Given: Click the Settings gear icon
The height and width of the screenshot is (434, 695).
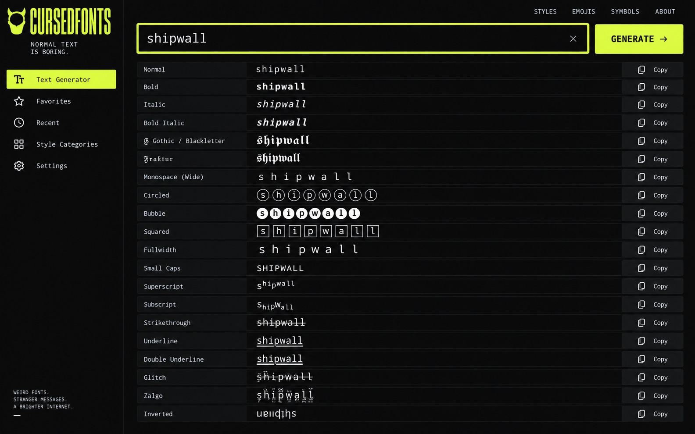Looking at the screenshot, I should point(19,166).
